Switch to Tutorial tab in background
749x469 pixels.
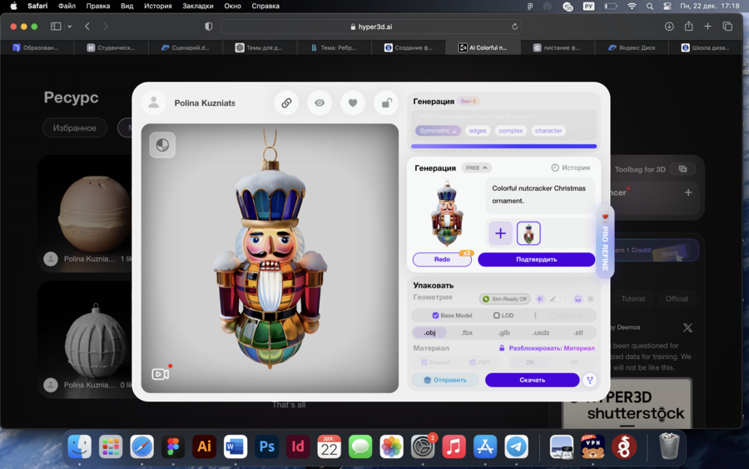[x=633, y=299]
